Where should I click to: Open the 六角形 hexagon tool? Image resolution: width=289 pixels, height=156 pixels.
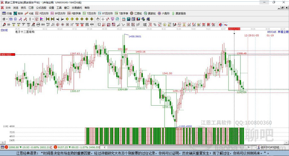click(164, 14)
